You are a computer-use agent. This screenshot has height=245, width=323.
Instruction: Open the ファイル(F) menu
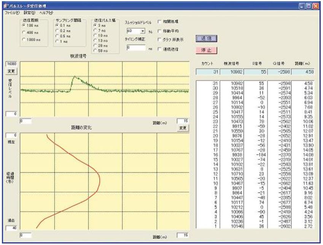click(x=12, y=13)
